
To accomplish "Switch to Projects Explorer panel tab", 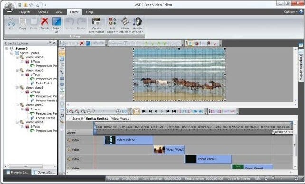I will coord(18,172).
